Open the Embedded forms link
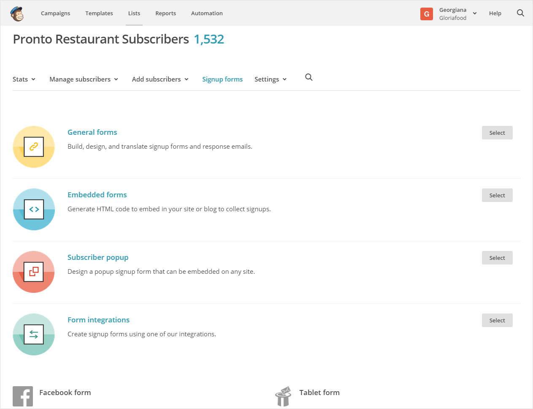 (97, 195)
